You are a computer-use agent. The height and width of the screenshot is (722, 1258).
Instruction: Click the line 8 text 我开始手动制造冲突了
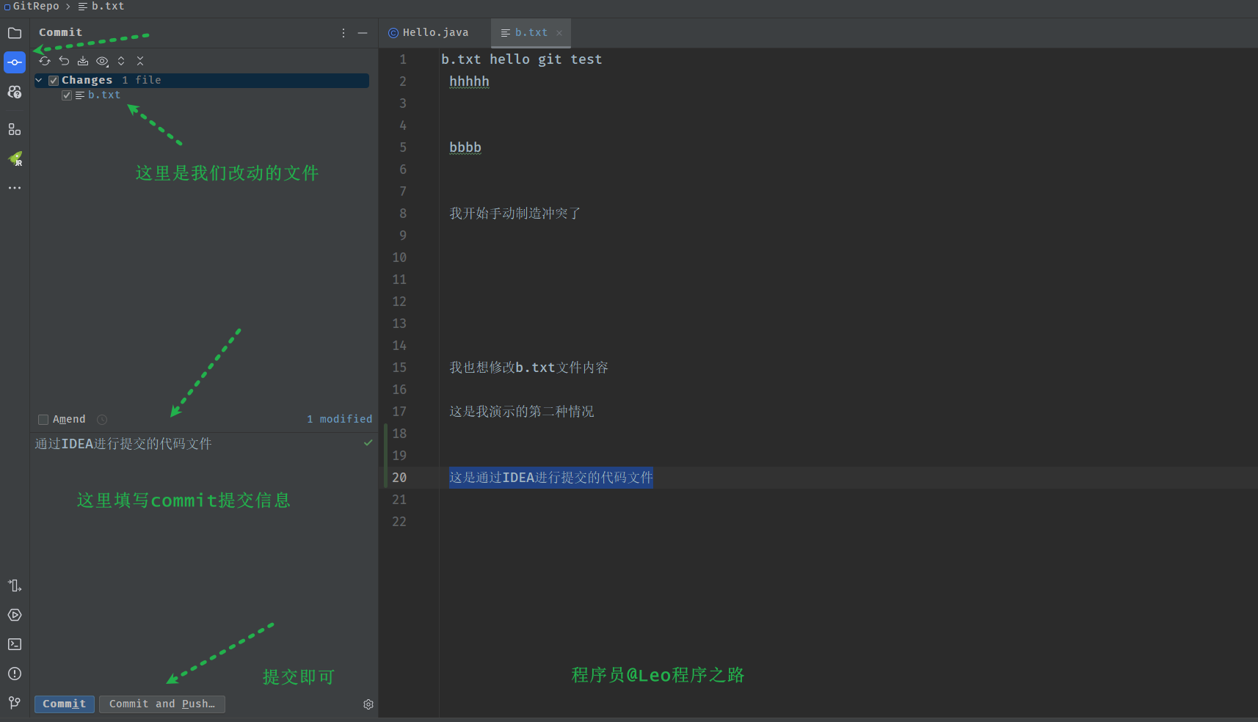tap(515, 214)
